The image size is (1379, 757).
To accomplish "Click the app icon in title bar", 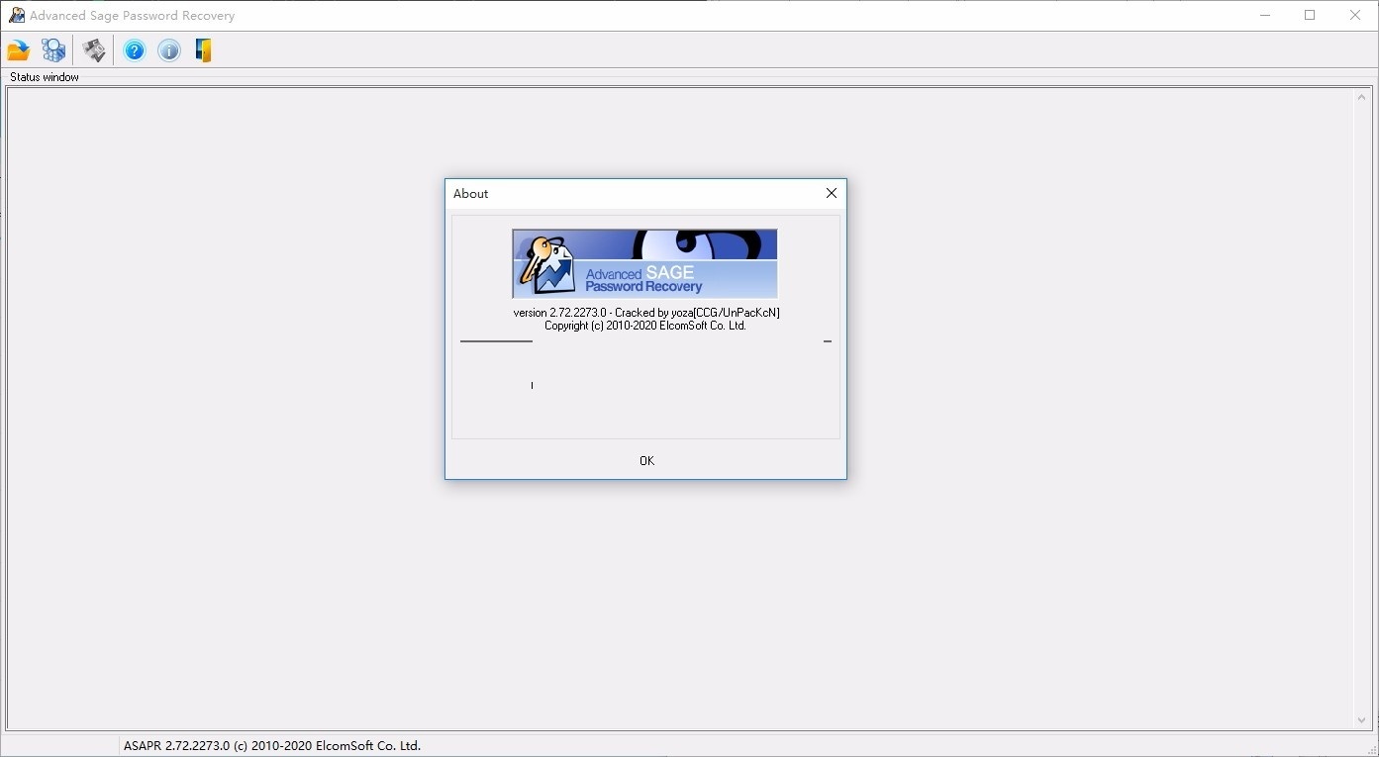I will coord(17,15).
